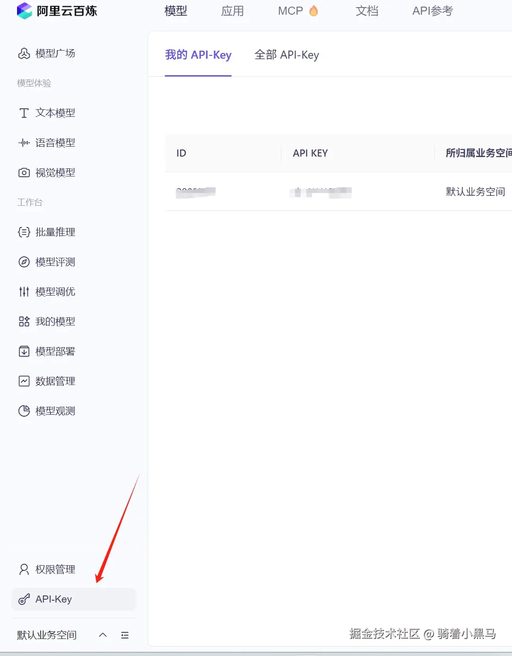Screen dimensions: 512x656
Task: Open the 模型调优 sliders icon
Action: point(24,292)
